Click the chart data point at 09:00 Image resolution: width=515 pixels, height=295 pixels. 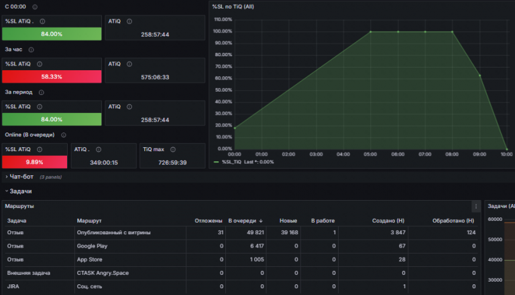click(x=480, y=76)
